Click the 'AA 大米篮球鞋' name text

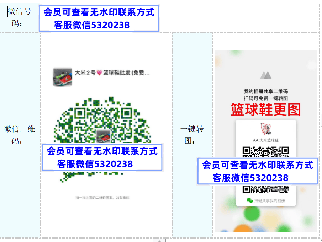tap(266, 140)
